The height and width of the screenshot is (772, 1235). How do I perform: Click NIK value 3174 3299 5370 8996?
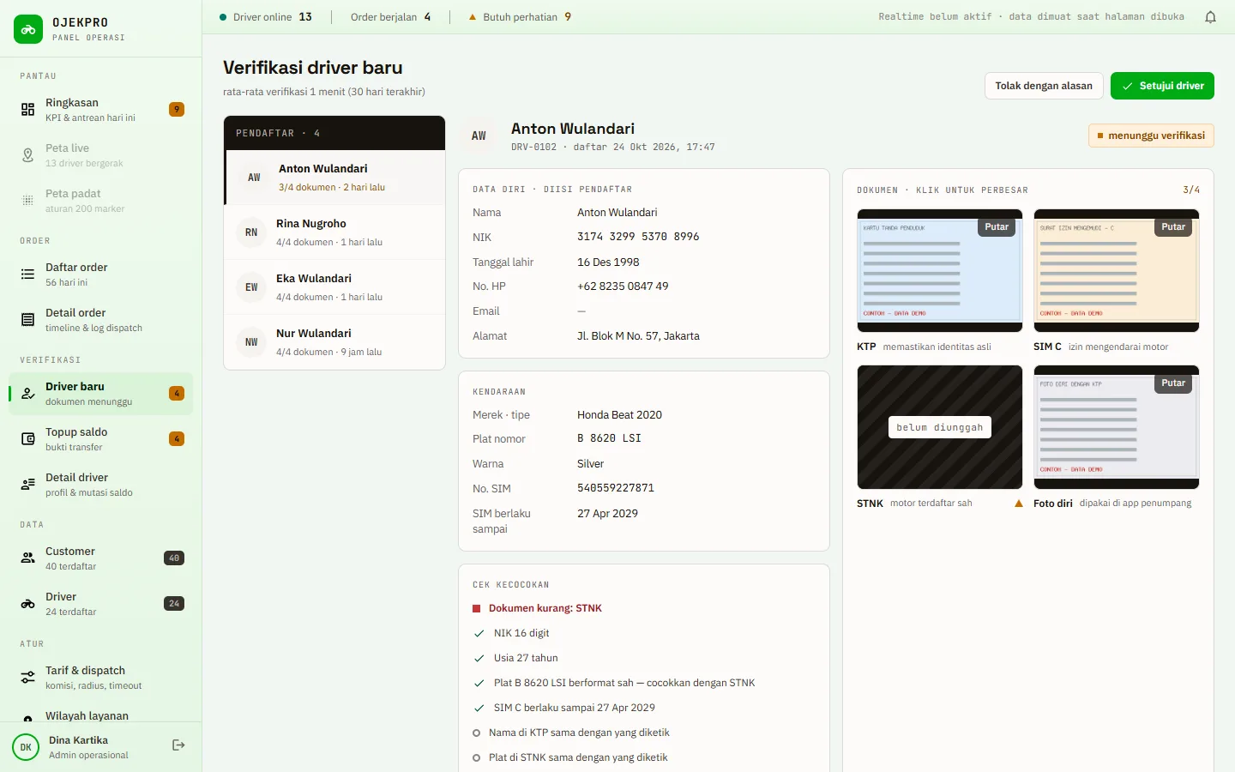pyautogui.click(x=638, y=237)
